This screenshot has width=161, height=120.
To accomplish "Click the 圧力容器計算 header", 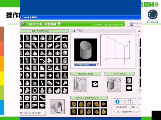I will 119,74.
